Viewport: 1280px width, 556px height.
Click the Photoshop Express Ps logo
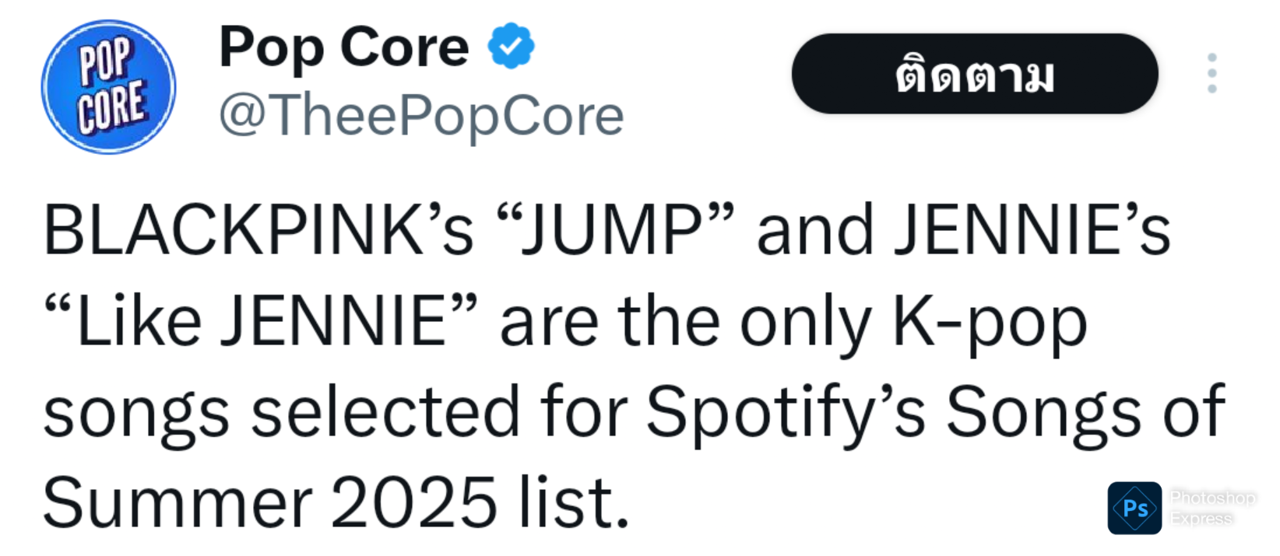1134,508
